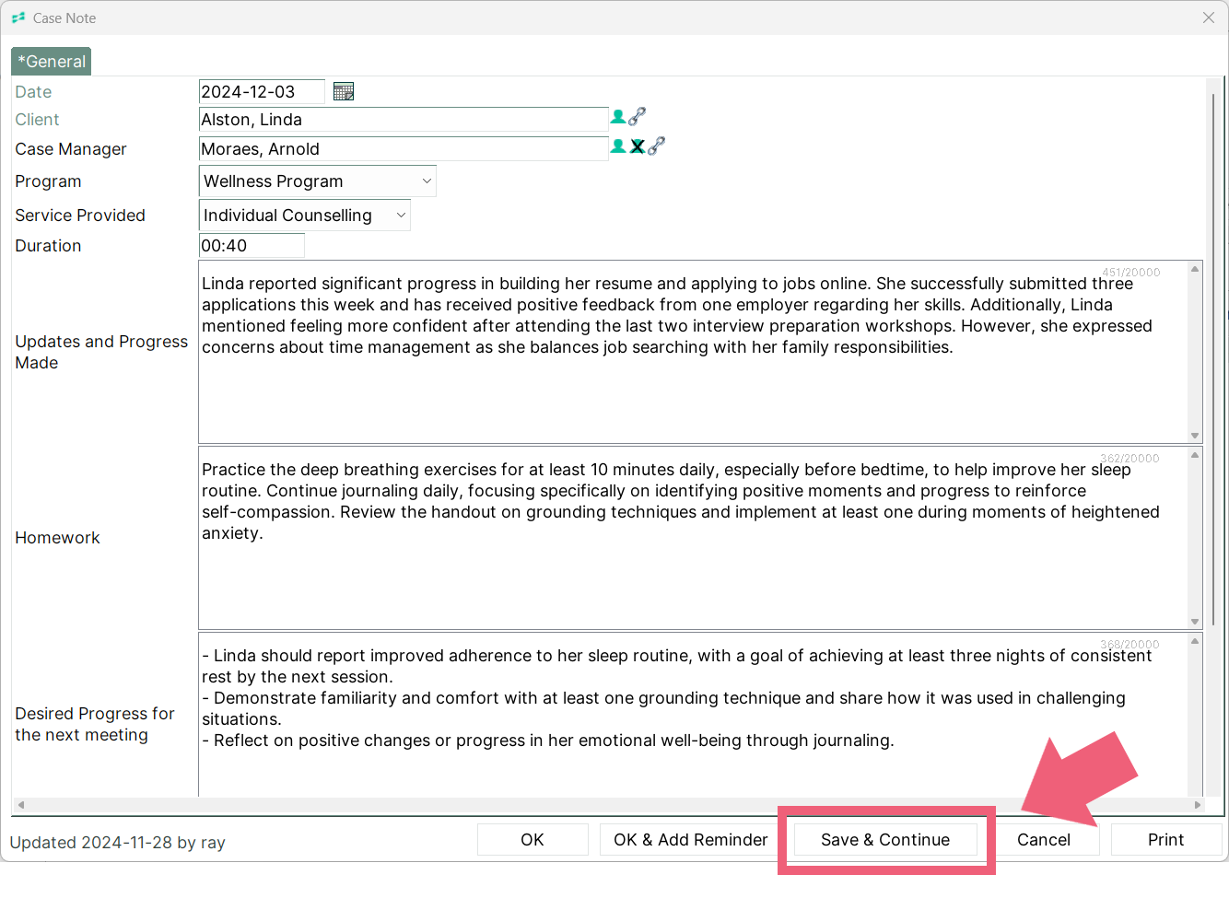
Task: Click OK & Add Reminder button
Action: coord(690,840)
